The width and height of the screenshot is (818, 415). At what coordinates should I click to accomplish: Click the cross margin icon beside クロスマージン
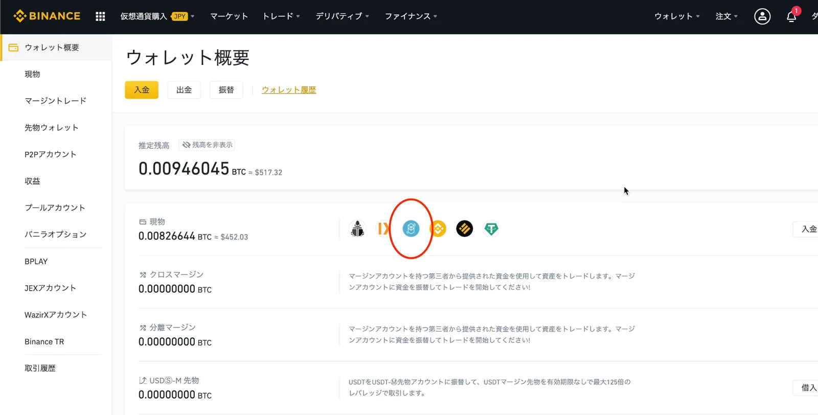(x=143, y=274)
